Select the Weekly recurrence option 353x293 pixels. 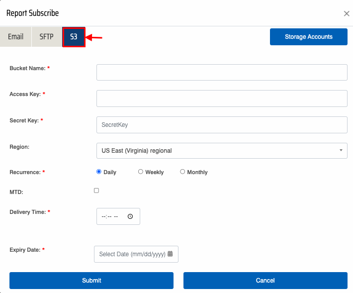coord(141,172)
